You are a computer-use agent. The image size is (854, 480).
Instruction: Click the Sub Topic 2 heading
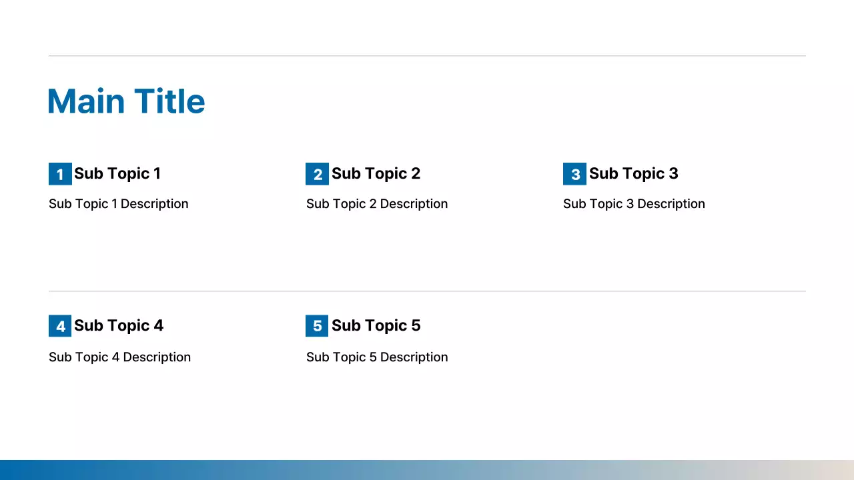point(376,173)
